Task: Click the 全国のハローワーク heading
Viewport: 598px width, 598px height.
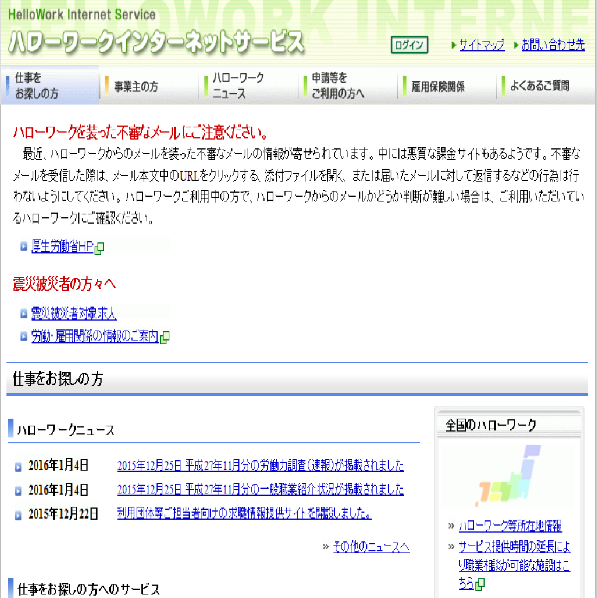Action: (x=491, y=425)
